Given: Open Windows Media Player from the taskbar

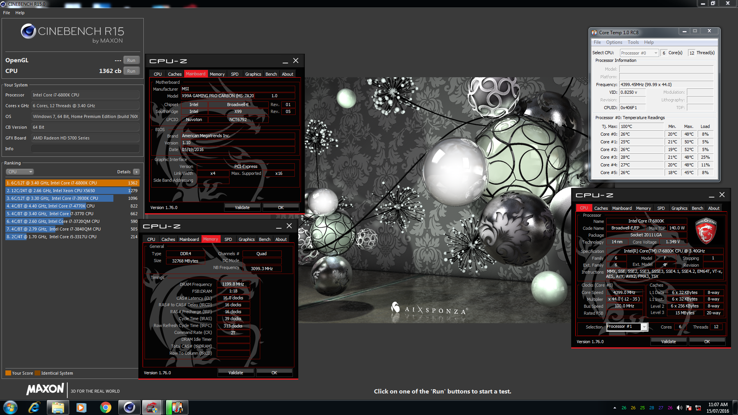Looking at the screenshot, I should tap(81, 407).
